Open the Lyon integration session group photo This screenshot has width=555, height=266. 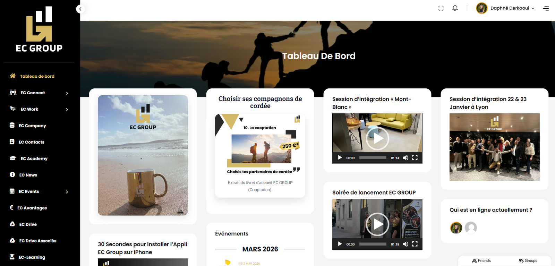point(495,147)
